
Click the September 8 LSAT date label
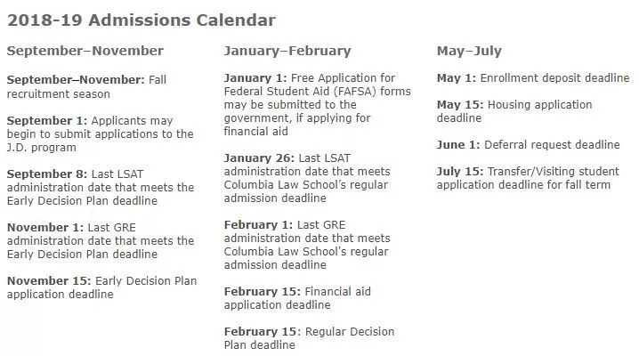tap(44, 174)
